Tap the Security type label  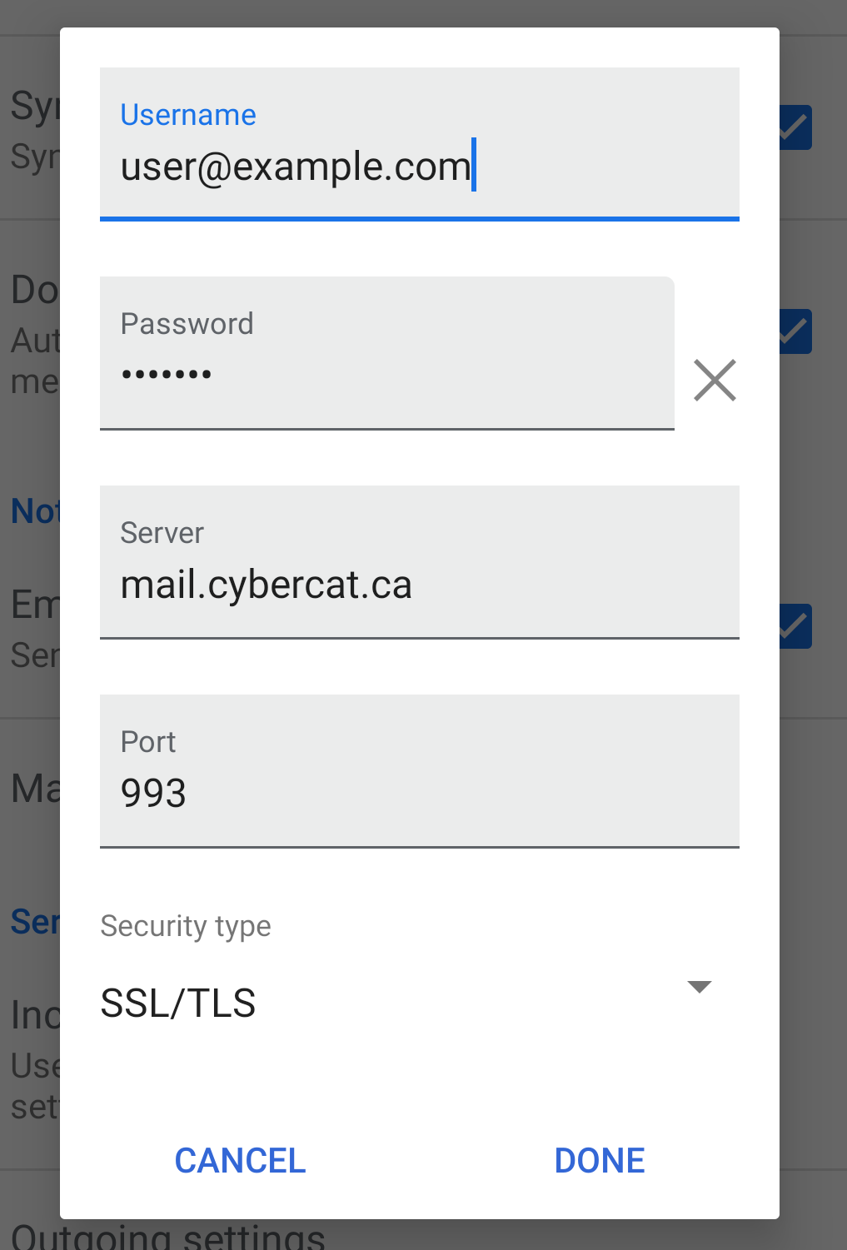(x=186, y=926)
